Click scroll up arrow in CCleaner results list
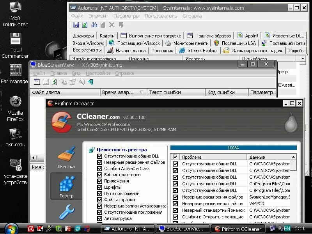 click(294, 157)
